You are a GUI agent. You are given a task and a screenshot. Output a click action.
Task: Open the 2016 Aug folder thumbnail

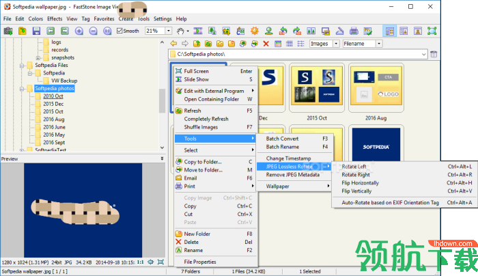coord(376,87)
